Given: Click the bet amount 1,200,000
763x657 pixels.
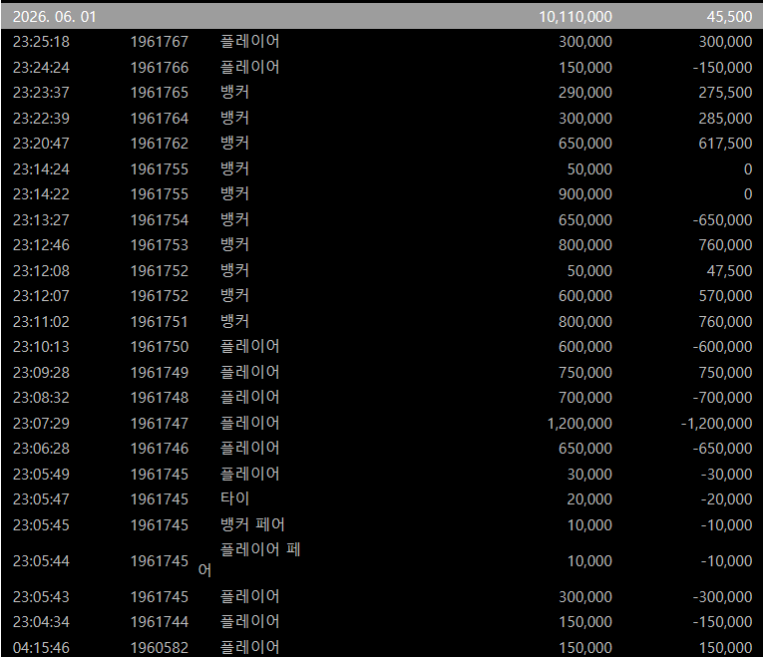Looking at the screenshot, I should tap(579, 423).
